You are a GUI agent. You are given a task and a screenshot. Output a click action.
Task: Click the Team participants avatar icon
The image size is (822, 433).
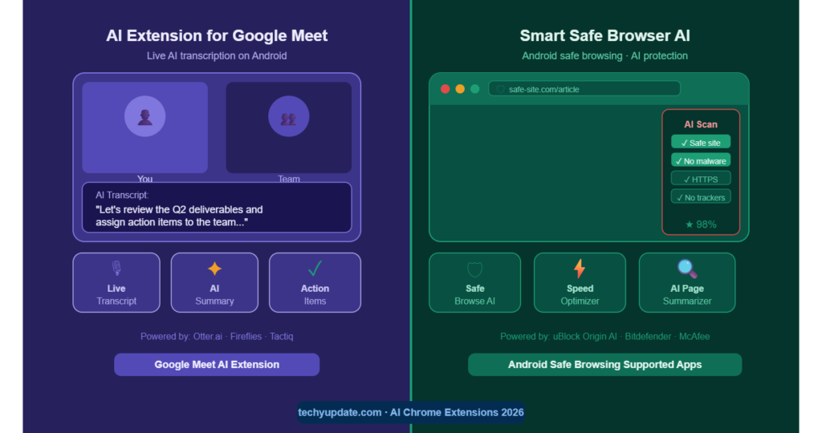click(x=288, y=116)
